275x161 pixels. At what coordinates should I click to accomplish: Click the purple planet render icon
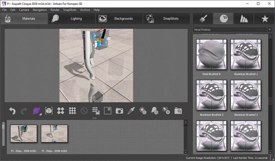36,111
